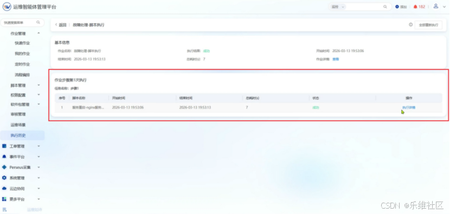This screenshot has width=450, height=214.
Task: Click the 系统管理 gear icon
Action: [4, 178]
